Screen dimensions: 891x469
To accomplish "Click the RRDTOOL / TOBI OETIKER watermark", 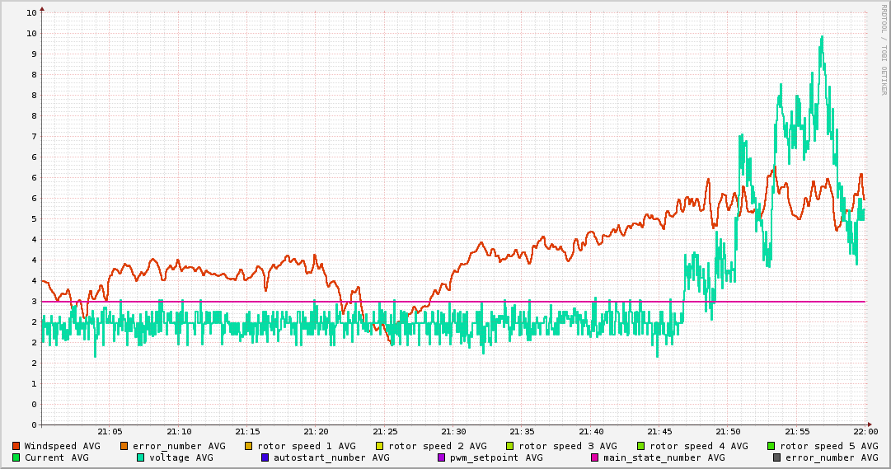I will pos(884,49).
